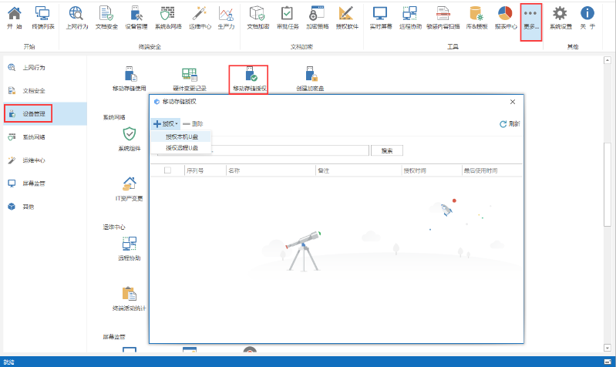
Task: Open 终端列表 terminal list
Action: click(43, 18)
